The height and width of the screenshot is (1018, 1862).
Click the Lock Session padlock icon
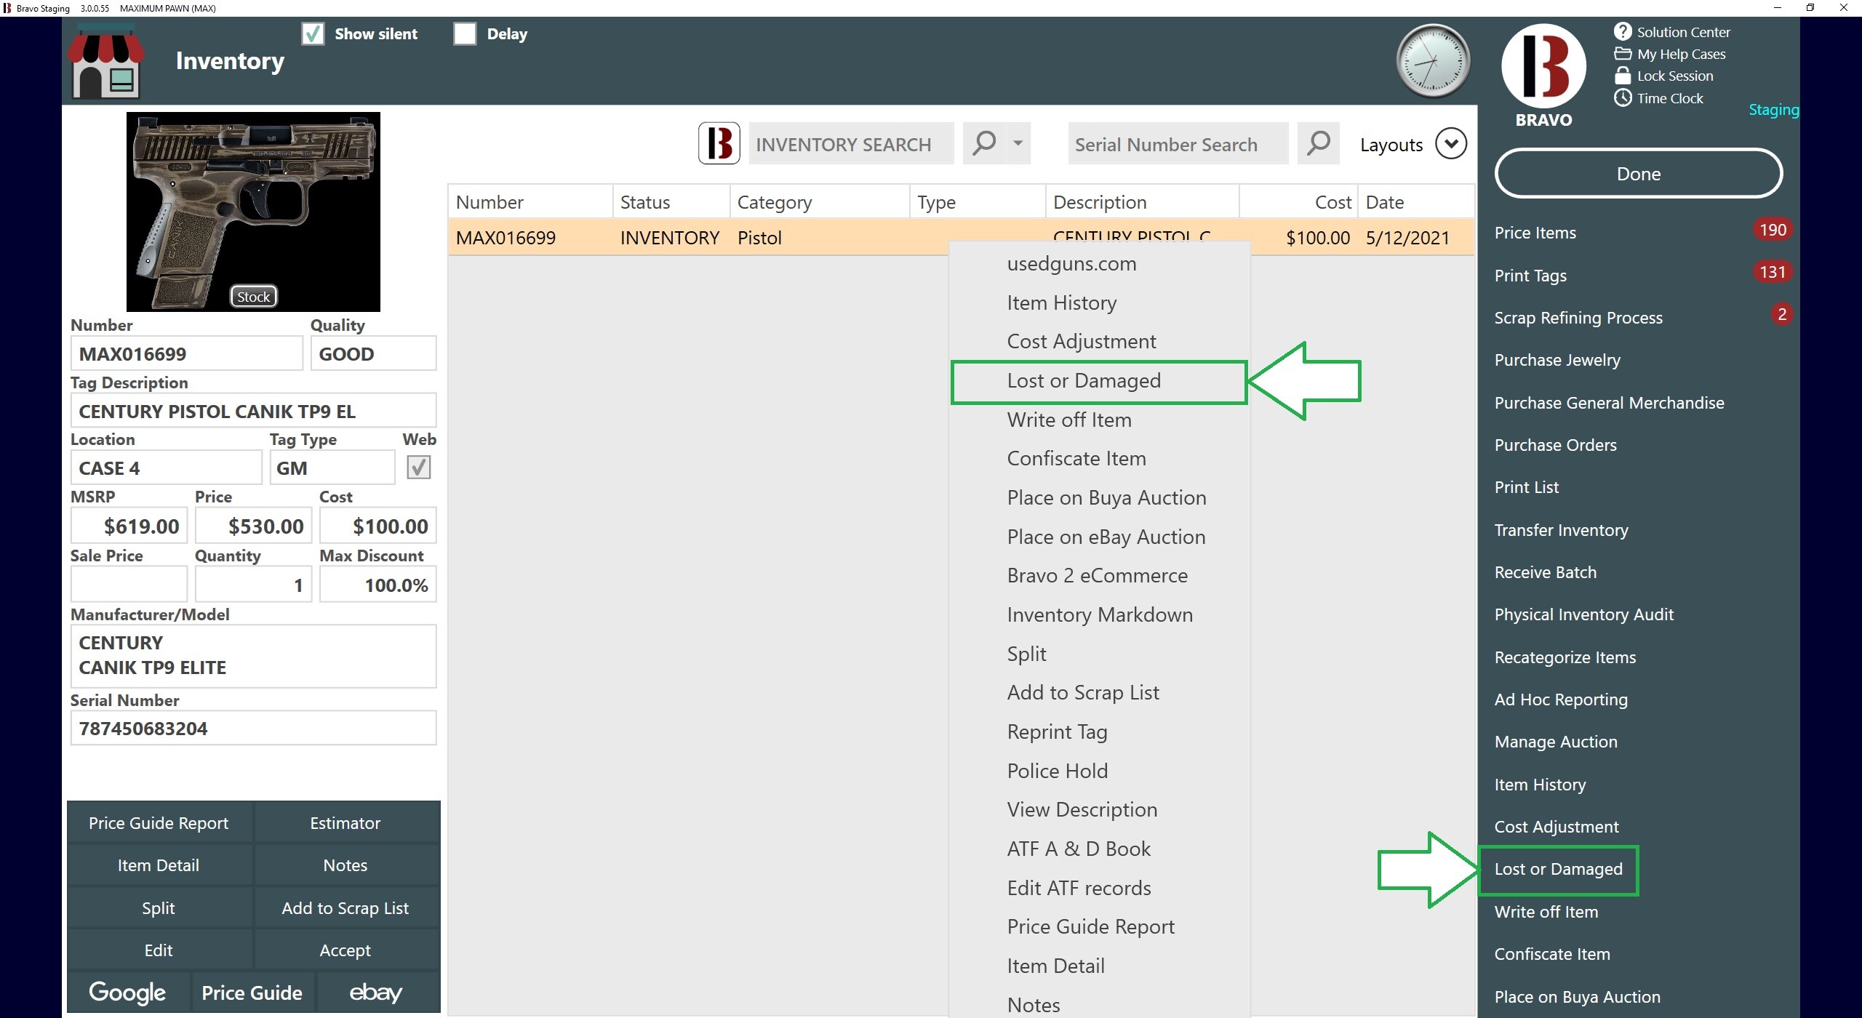point(1622,76)
